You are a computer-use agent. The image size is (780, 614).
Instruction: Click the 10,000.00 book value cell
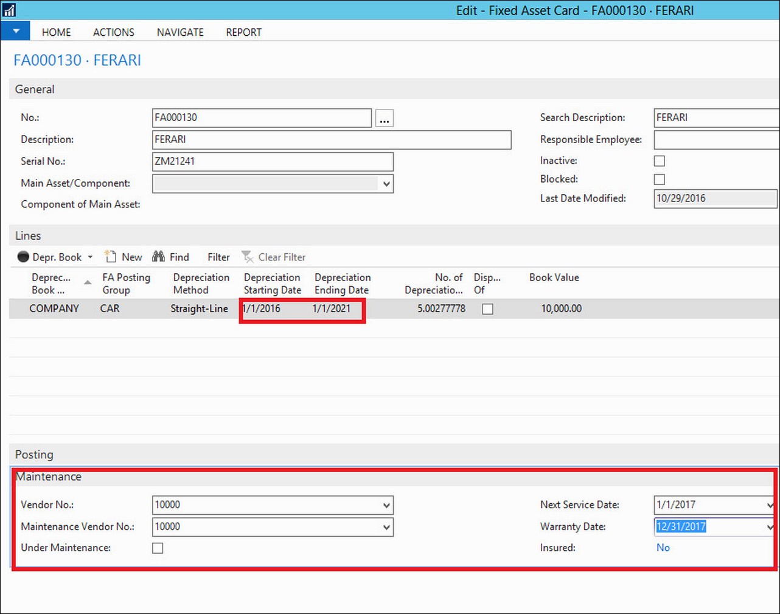point(562,309)
